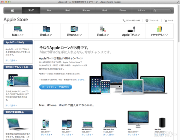Click the iMac product thumbnail
Viewport: 180px width, 140px height.
[138, 119]
